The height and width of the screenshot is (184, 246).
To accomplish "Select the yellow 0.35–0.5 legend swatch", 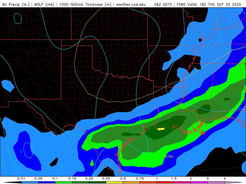I will 114,182.
